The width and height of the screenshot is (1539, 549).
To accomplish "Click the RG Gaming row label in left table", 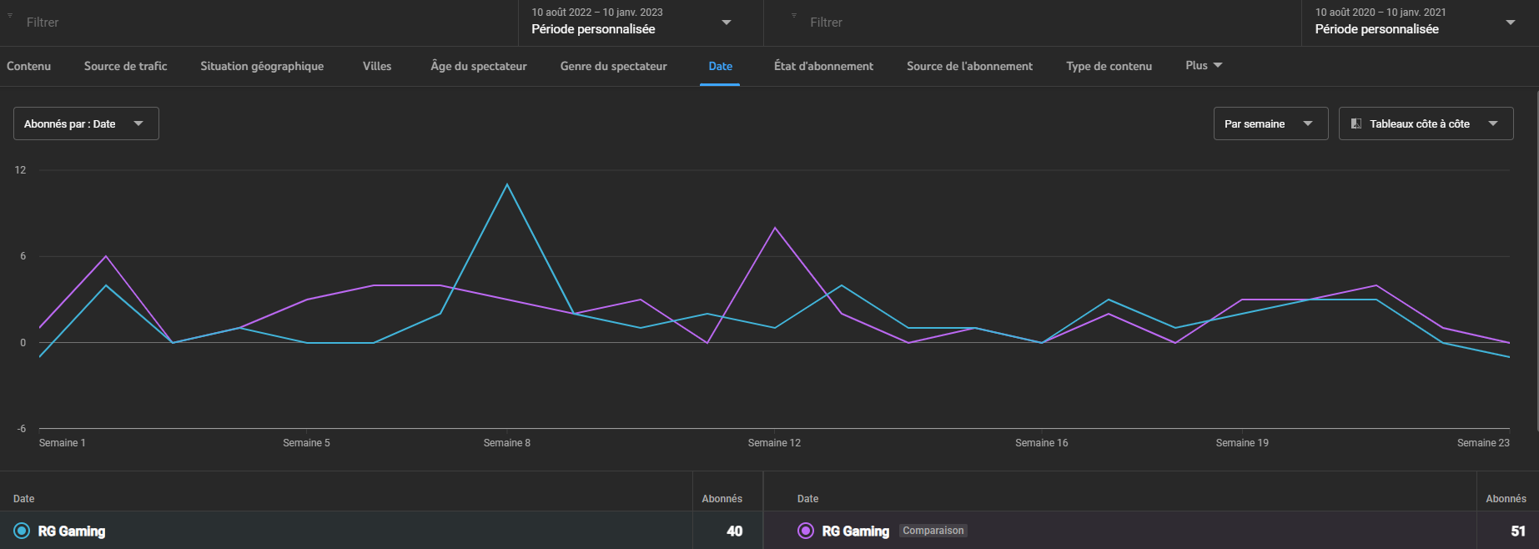I will [x=72, y=531].
